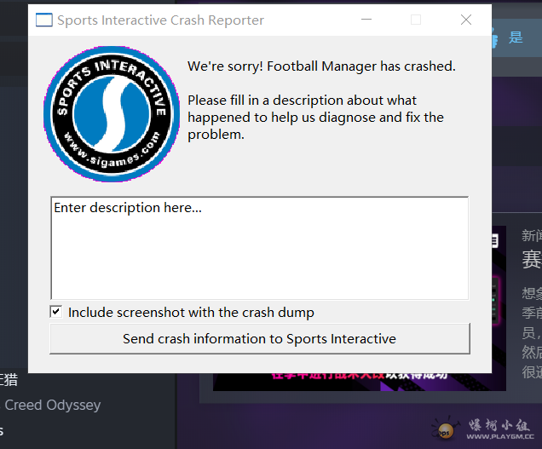Click the crashed message text in the dialog
This screenshot has width=542, height=449.
click(x=321, y=66)
